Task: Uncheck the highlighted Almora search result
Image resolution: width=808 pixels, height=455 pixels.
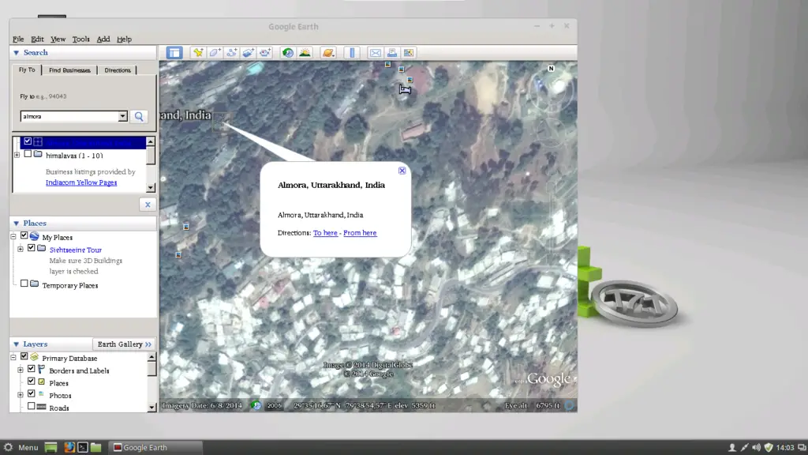Action: coord(28,141)
